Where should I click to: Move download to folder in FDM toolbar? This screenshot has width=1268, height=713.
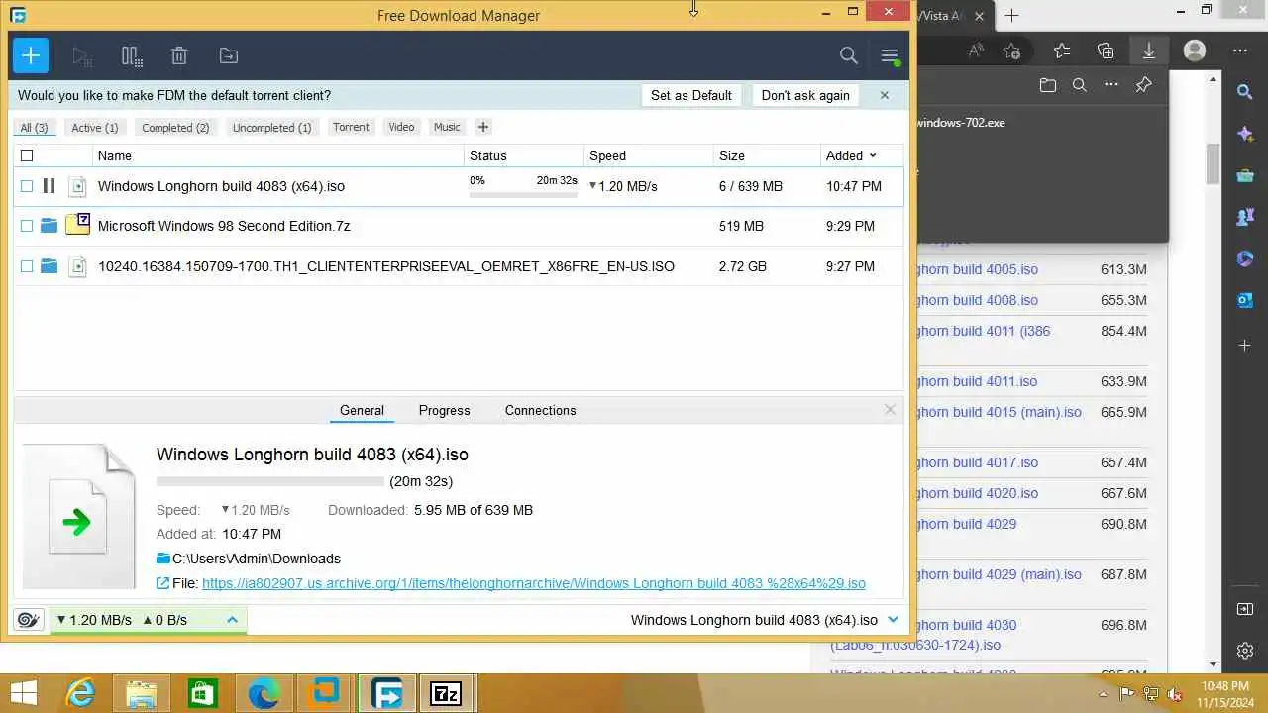229,56
